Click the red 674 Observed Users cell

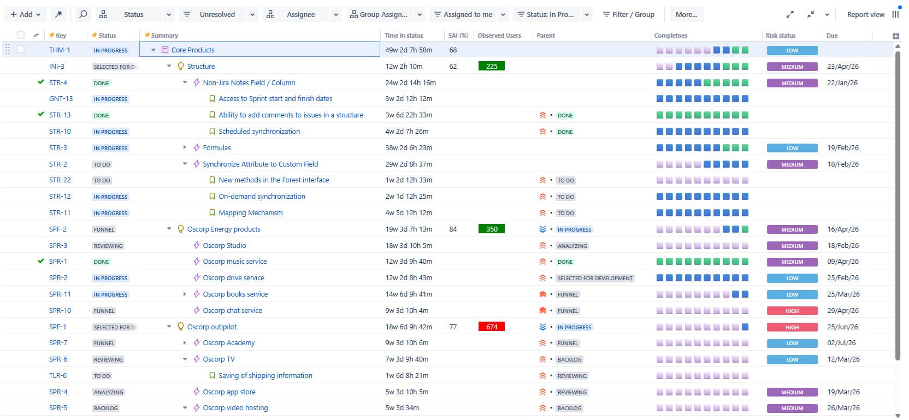tap(491, 327)
